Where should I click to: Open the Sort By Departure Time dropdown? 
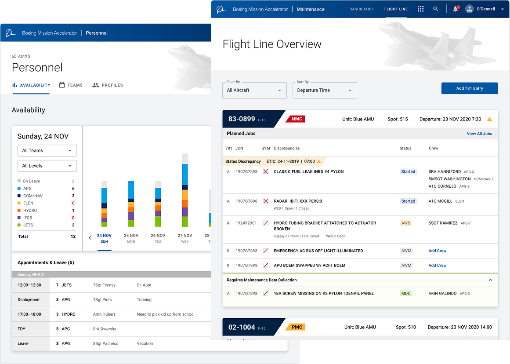325,90
